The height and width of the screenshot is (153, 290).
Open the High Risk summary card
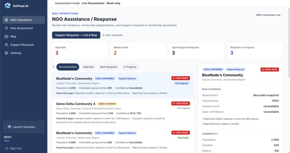click(80, 51)
